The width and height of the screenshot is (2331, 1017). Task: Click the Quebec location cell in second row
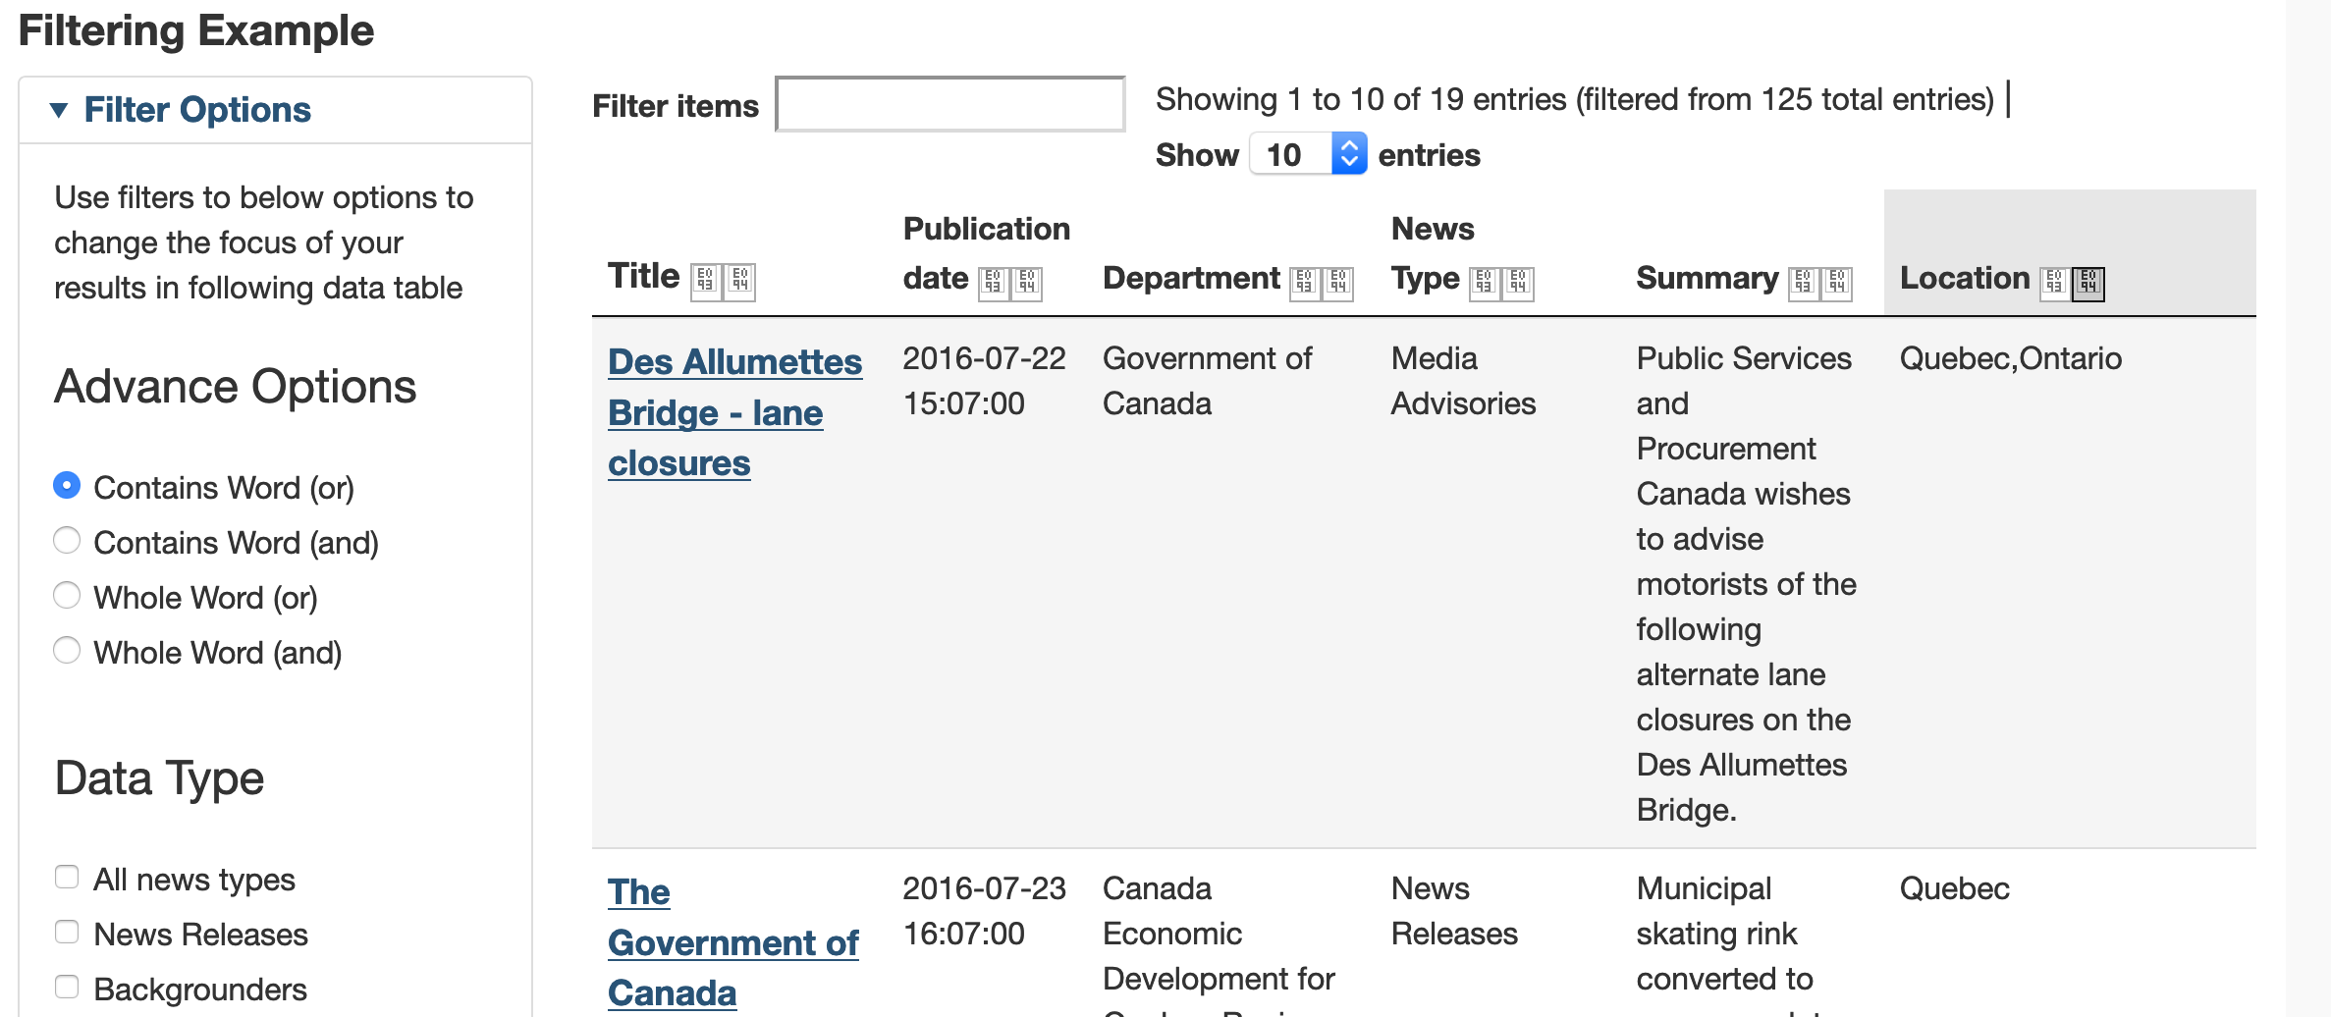pyautogui.click(x=1954, y=888)
